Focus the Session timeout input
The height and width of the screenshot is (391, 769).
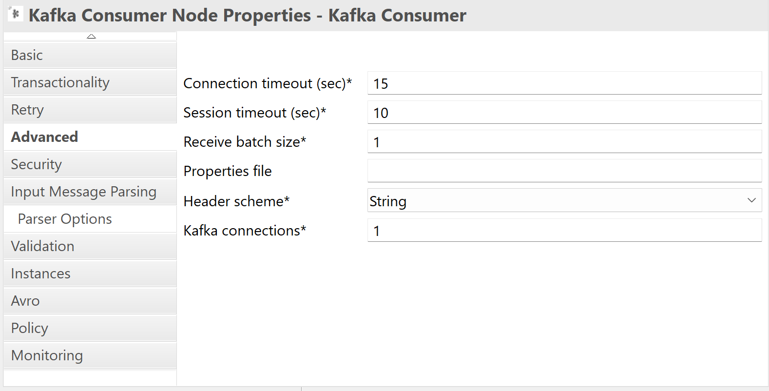[x=564, y=113]
